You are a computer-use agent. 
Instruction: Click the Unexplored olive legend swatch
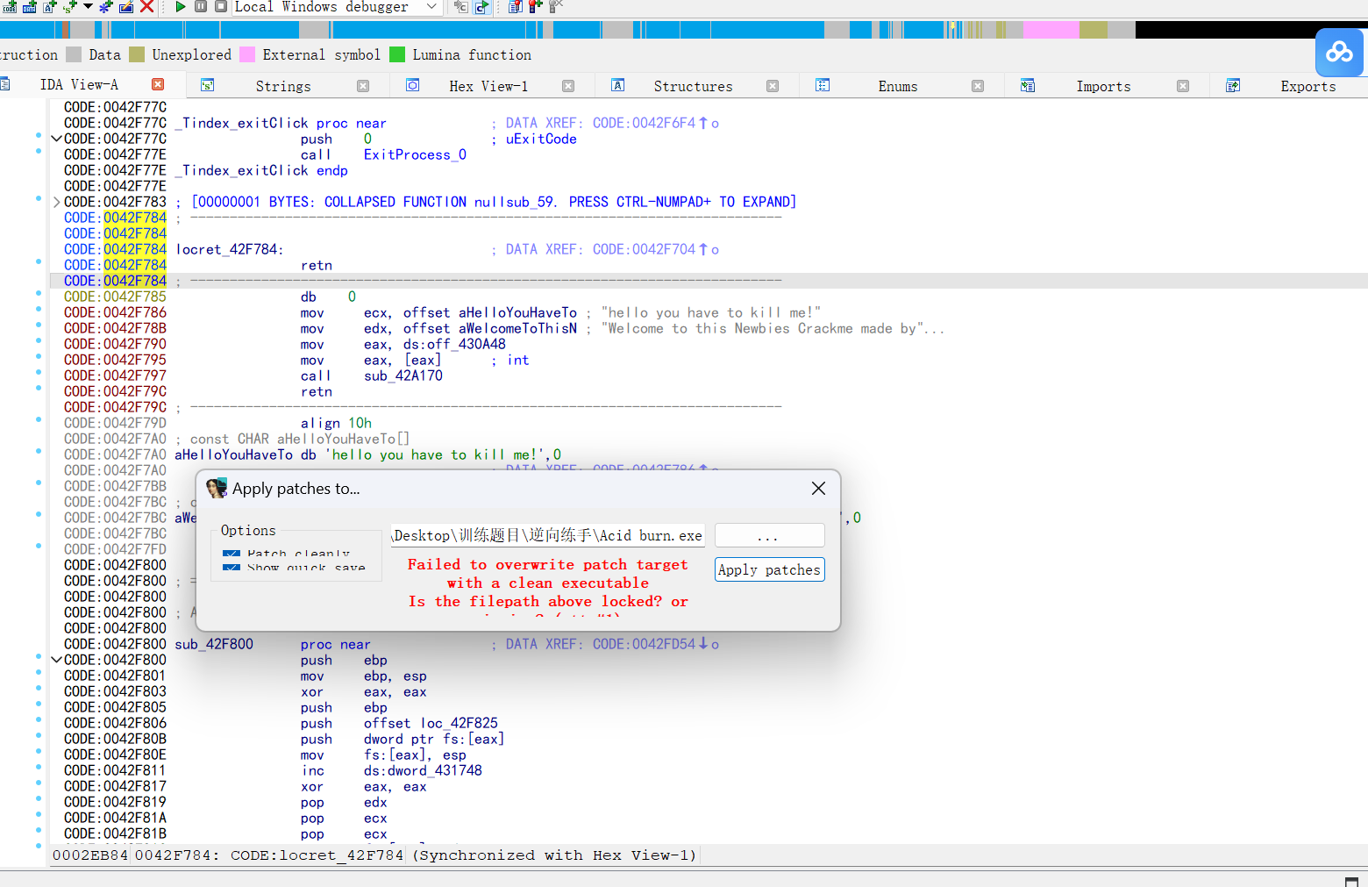(x=137, y=54)
